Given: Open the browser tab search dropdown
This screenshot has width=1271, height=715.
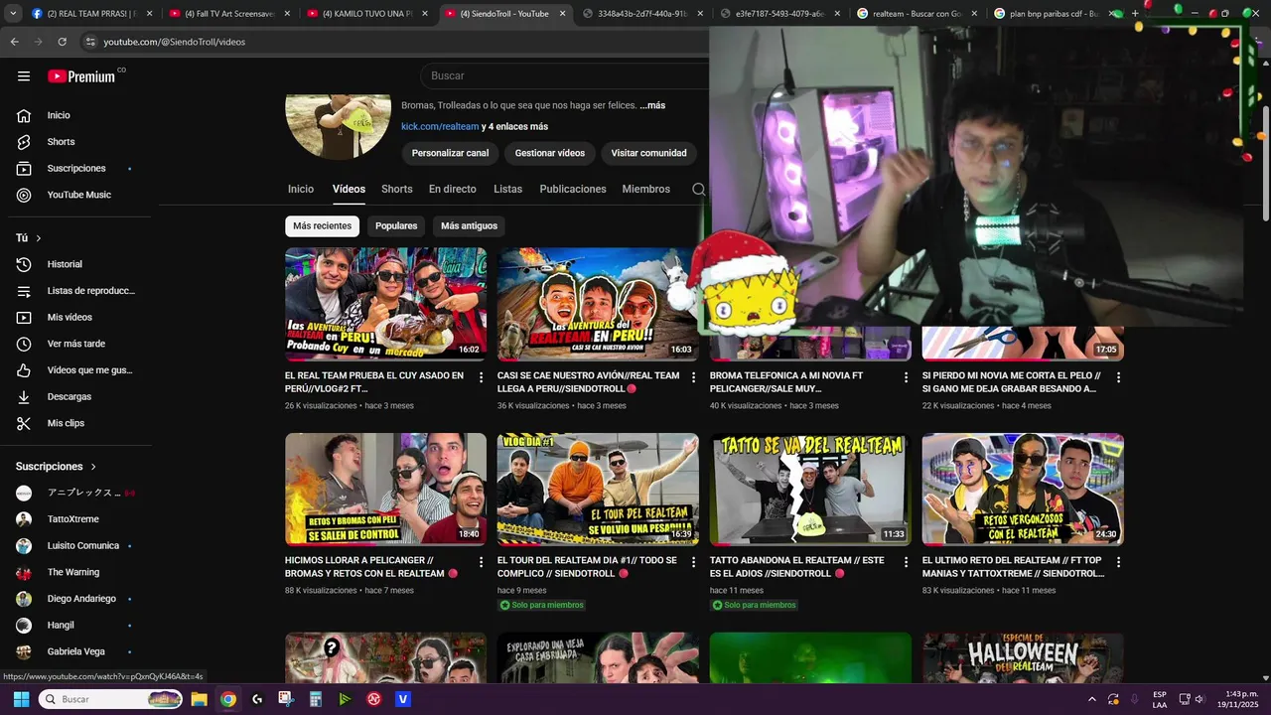Looking at the screenshot, I should (13, 14).
